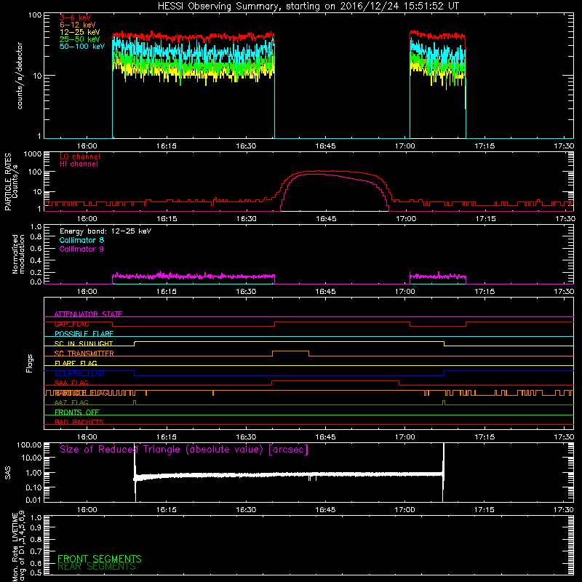Click the Mon. Rate LIVETIME y-axis title
This screenshot has height=582, width=582.
click(19, 546)
